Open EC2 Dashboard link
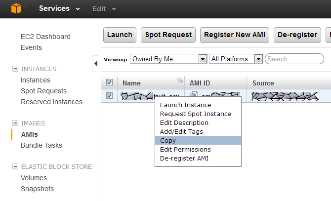 [45, 37]
